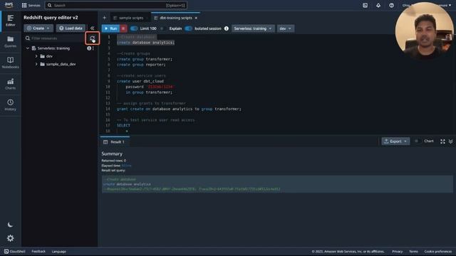Open the help question mark menu
Viewport: 456px width, 256px height.
(391, 5)
